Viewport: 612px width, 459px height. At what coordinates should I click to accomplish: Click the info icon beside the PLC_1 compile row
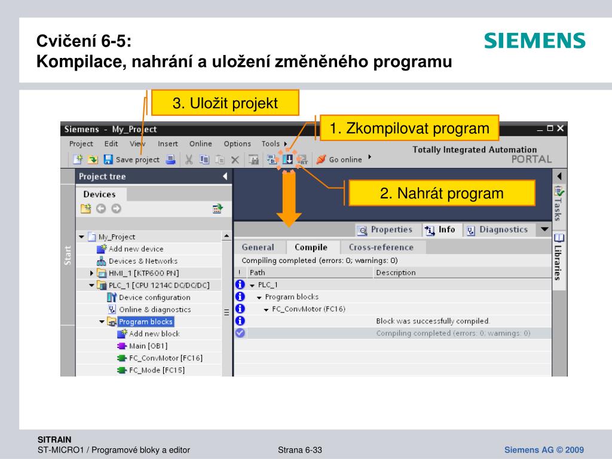click(x=240, y=284)
